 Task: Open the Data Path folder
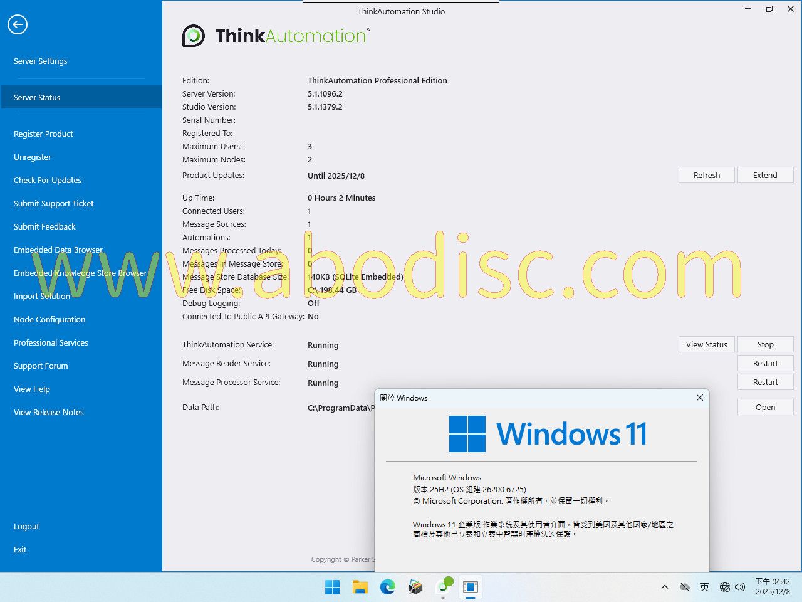(x=765, y=407)
